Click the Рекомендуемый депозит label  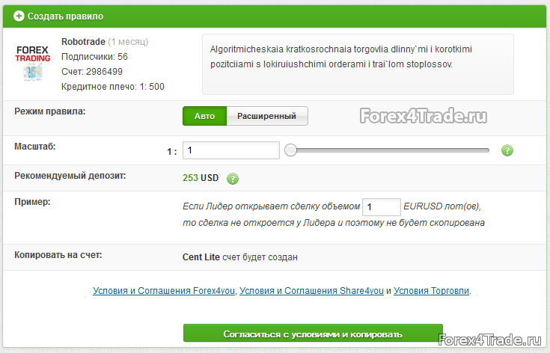pos(70,176)
